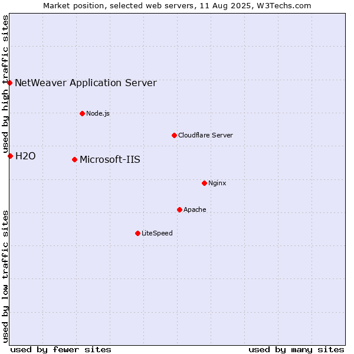Viewport: 354px width, 354px height.
Task: Click the Nginx red data point
Action: click(205, 183)
